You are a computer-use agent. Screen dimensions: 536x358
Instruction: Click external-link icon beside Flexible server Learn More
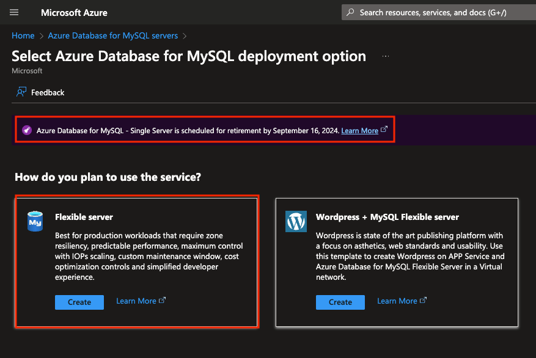163,301
